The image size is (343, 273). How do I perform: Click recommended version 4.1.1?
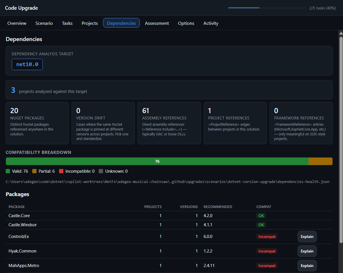click(x=208, y=225)
